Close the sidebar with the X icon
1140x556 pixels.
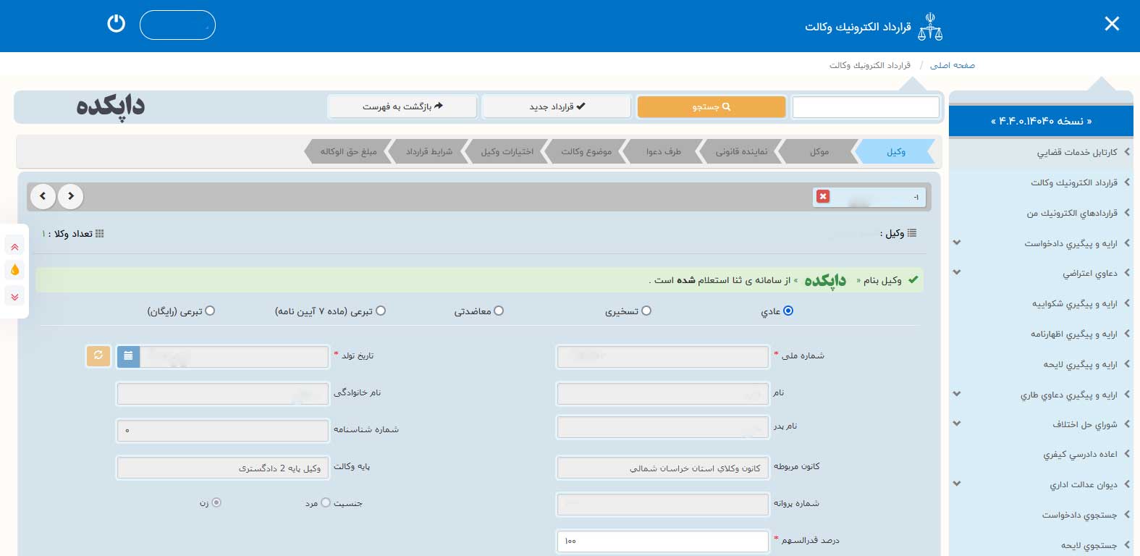click(x=1112, y=24)
